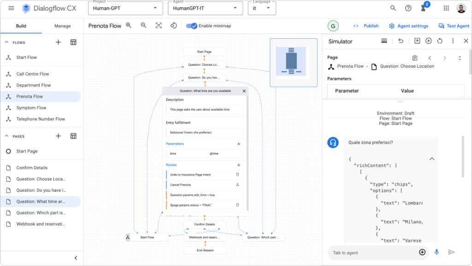The height and width of the screenshot is (266, 472).
Task: Add a new flow with plus icon
Action: (x=59, y=42)
